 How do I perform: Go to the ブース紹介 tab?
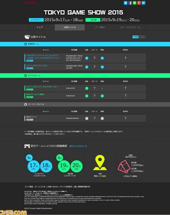tap(100, 27)
